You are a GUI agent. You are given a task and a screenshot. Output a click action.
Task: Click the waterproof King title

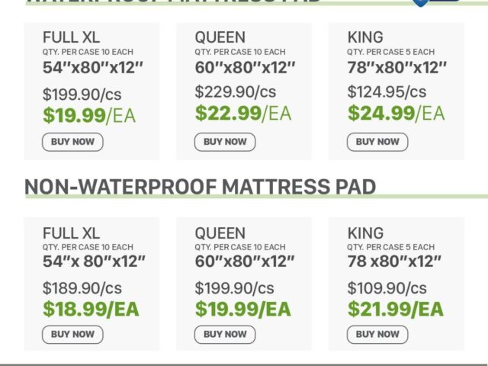365,37
